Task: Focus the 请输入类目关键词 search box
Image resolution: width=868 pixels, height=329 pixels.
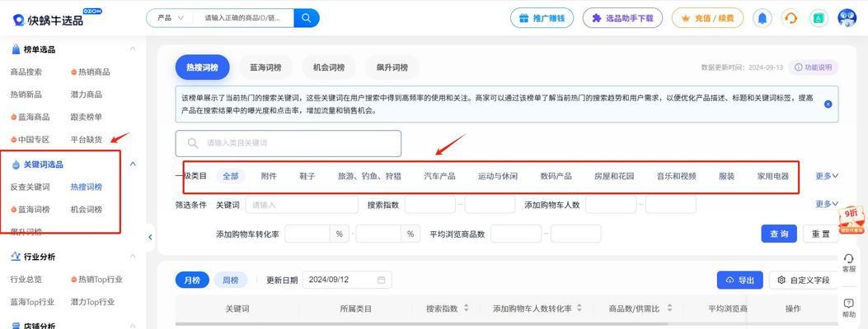Action: (x=289, y=143)
